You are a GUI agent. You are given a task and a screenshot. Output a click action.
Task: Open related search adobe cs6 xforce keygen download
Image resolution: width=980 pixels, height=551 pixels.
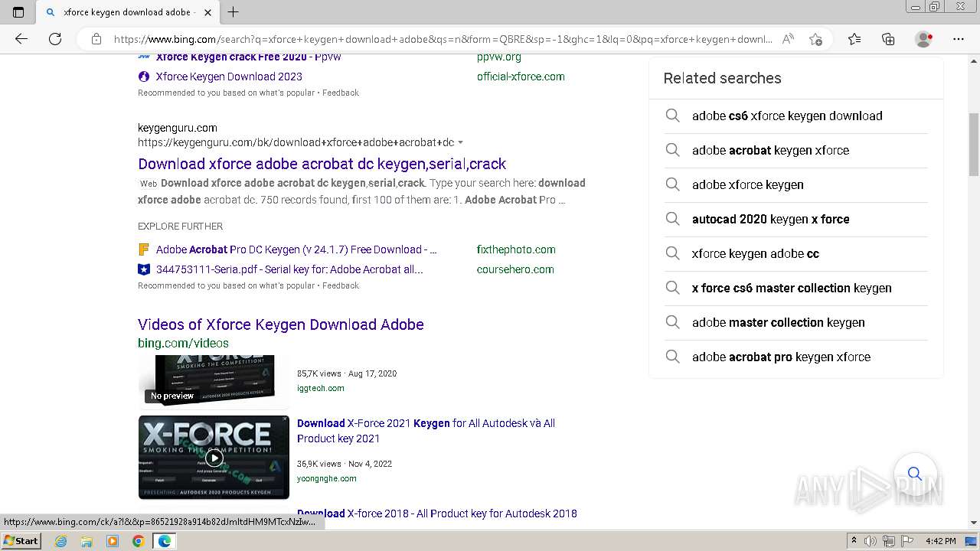click(787, 116)
